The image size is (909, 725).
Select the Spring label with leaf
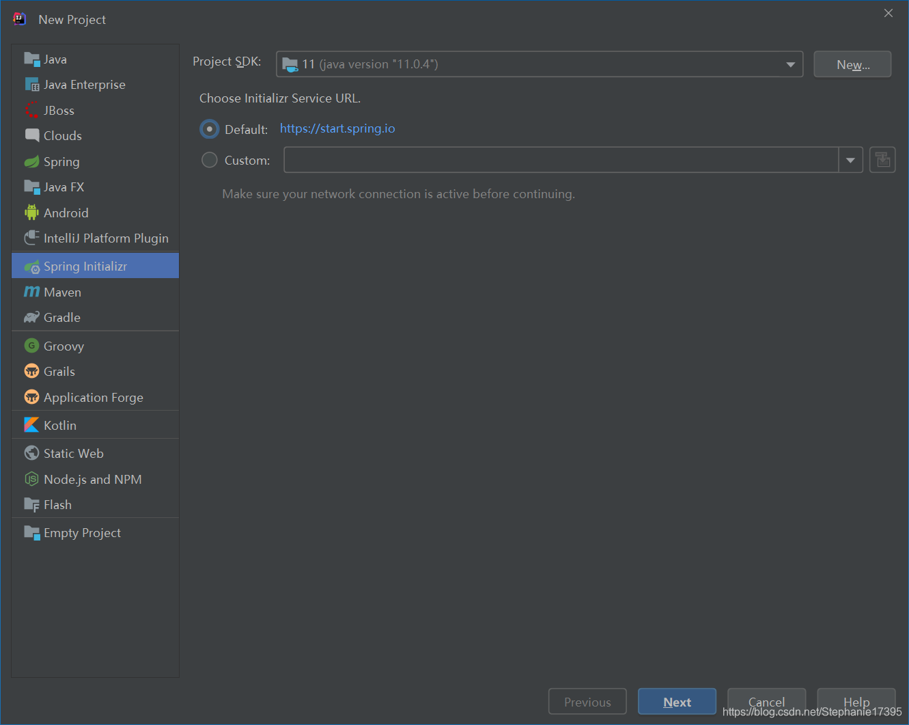point(61,161)
